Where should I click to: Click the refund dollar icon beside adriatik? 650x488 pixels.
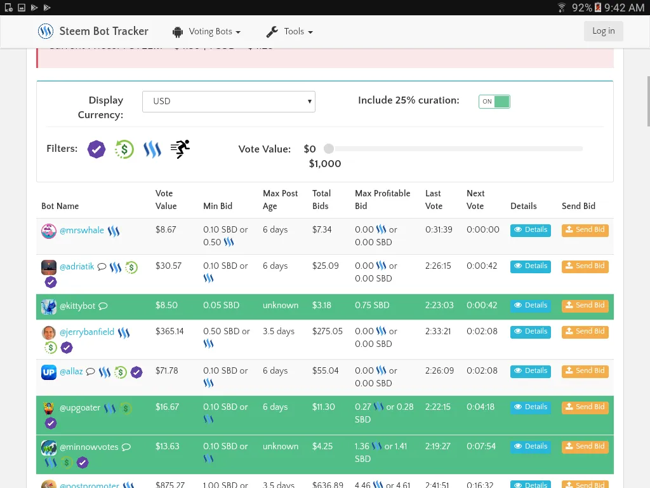pyautogui.click(x=131, y=268)
